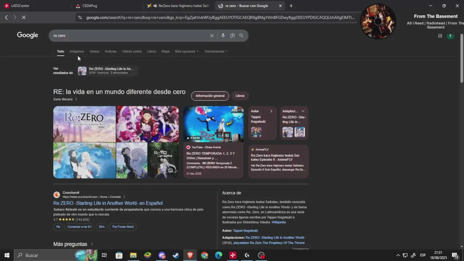Open Microsoft Edge from the taskbar
The height and width of the screenshot is (261, 464).
pos(219,255)
